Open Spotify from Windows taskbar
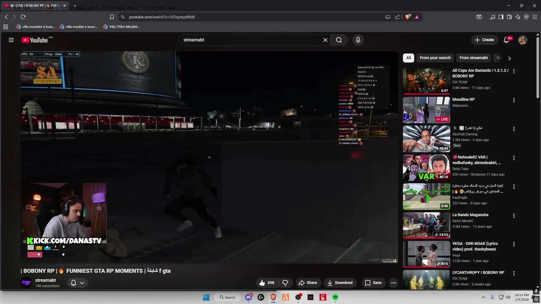 tap(335, 297)
